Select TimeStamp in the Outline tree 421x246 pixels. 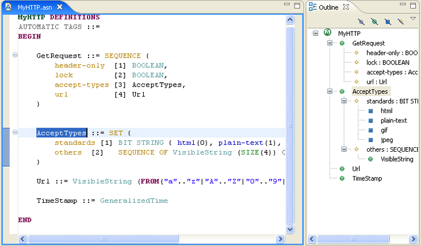pos(367,179)
